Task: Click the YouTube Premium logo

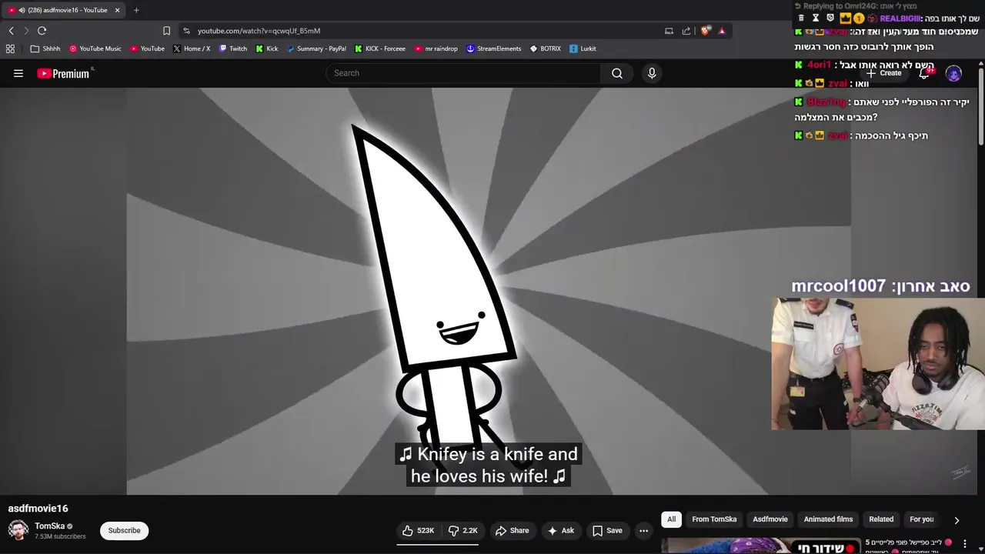Action: pyautogui.click(x=63, y=73)
